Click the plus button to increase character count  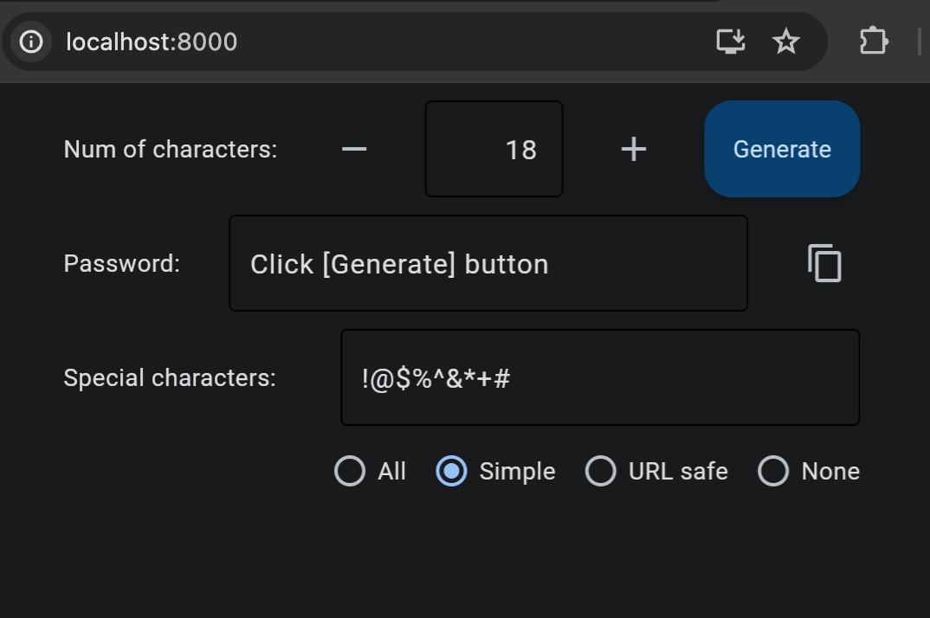tap(633, 149)
